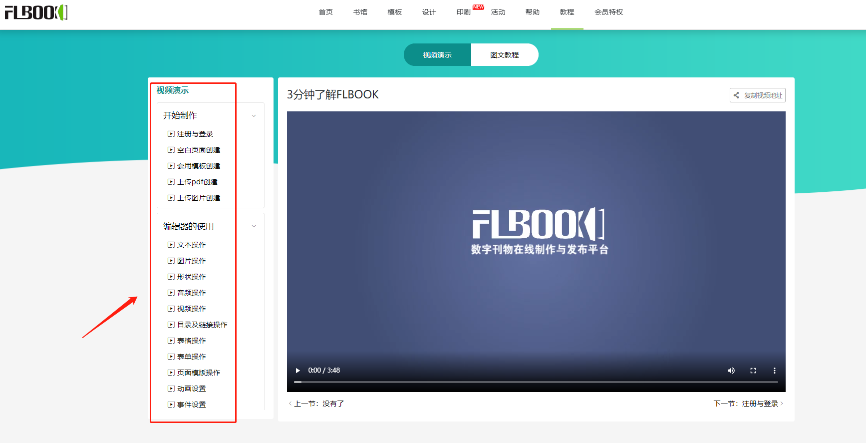Click the share icon beside 复制视频地址
This screenshot has height=443, width=866.
(736, 95)
